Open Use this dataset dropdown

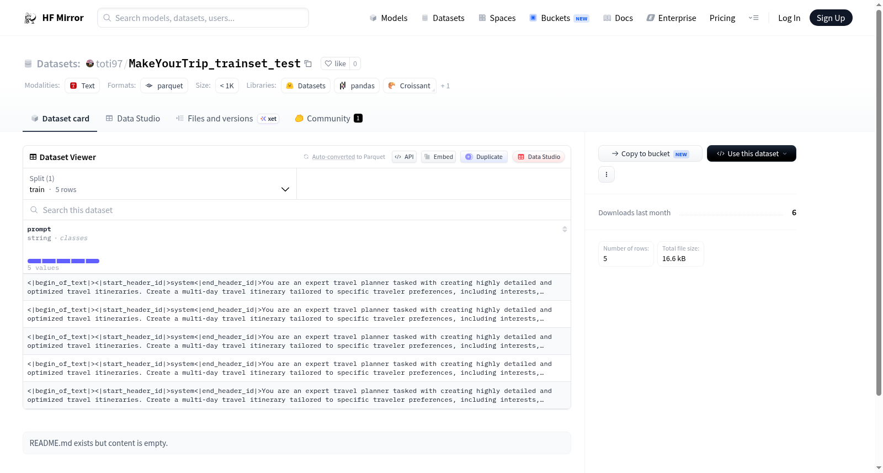tap(751, 153)
